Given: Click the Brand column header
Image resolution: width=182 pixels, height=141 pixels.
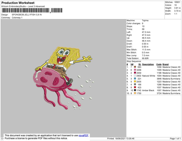Looking at the screenshot, I should pyautogui.click(x=165, y=64).
